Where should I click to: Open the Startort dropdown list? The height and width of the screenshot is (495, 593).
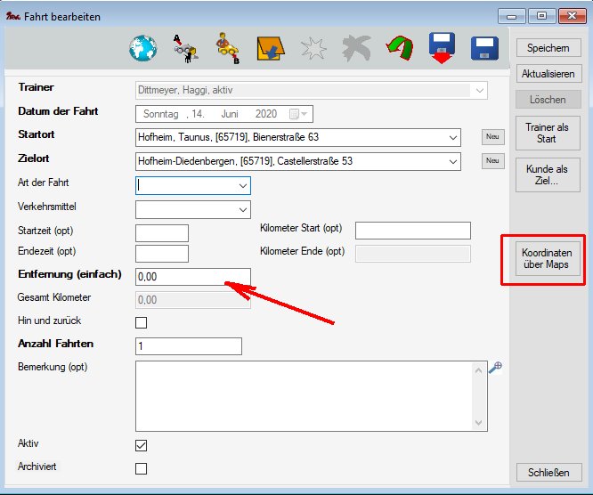click(x=453, y=138)
